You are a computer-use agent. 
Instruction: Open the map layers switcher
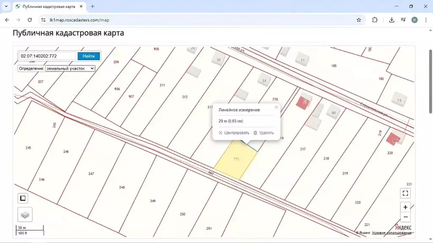click(x=25, y=215)
